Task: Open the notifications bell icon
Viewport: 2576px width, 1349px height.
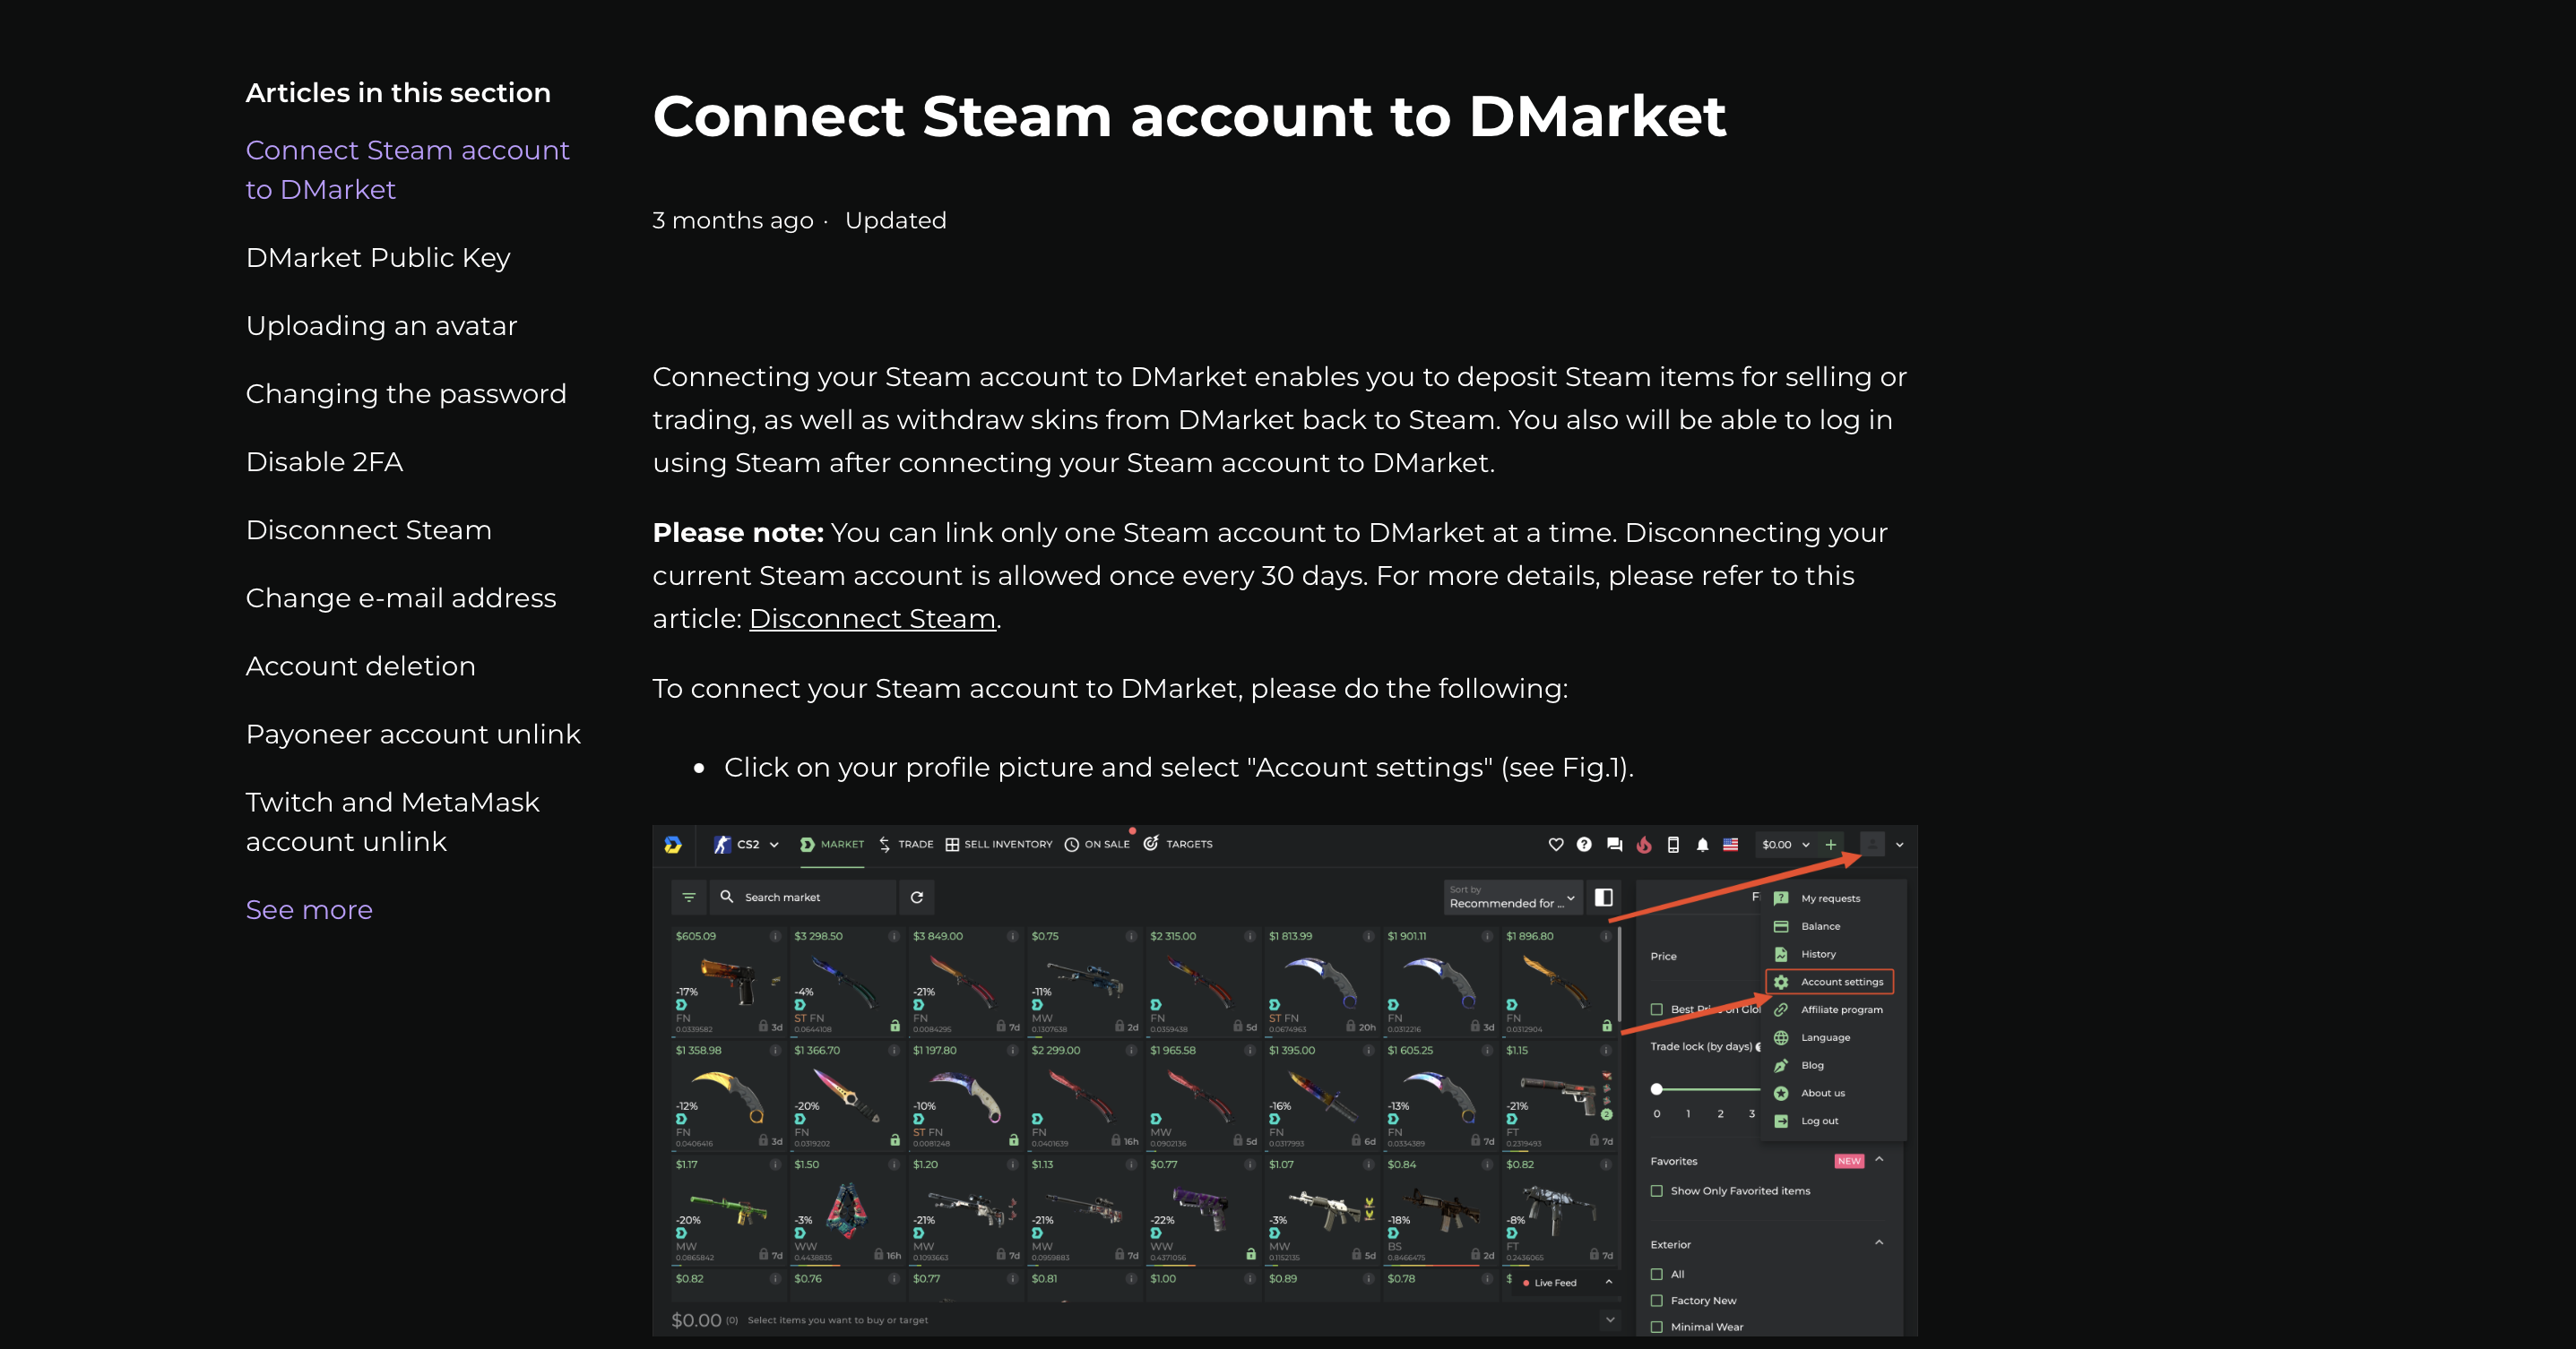Action: 1702,845
